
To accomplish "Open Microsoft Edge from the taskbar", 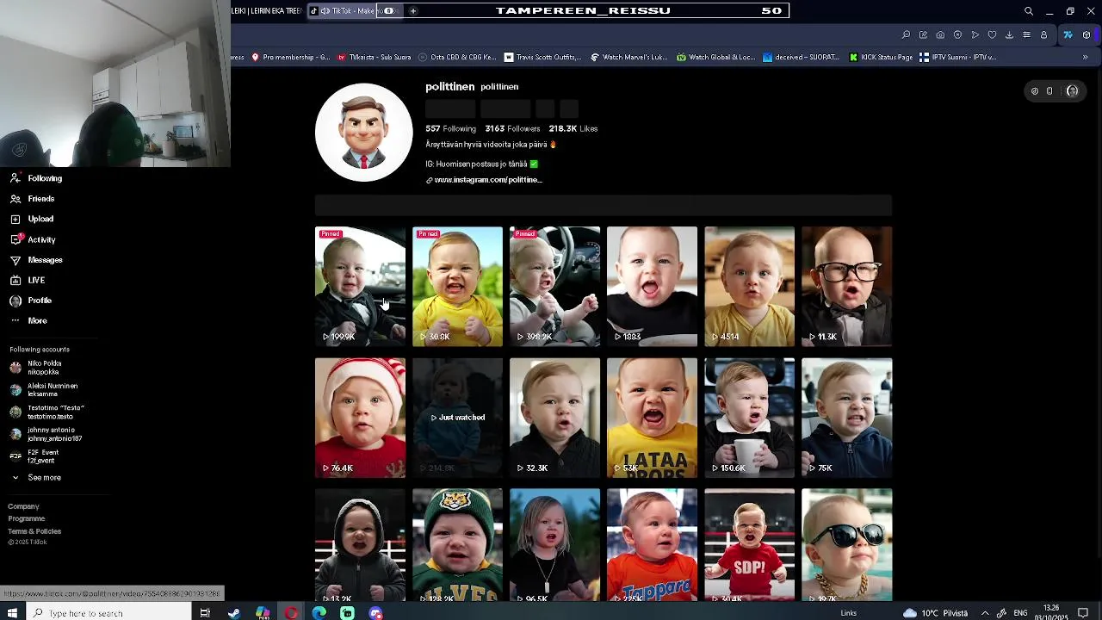I will point(319,613).
